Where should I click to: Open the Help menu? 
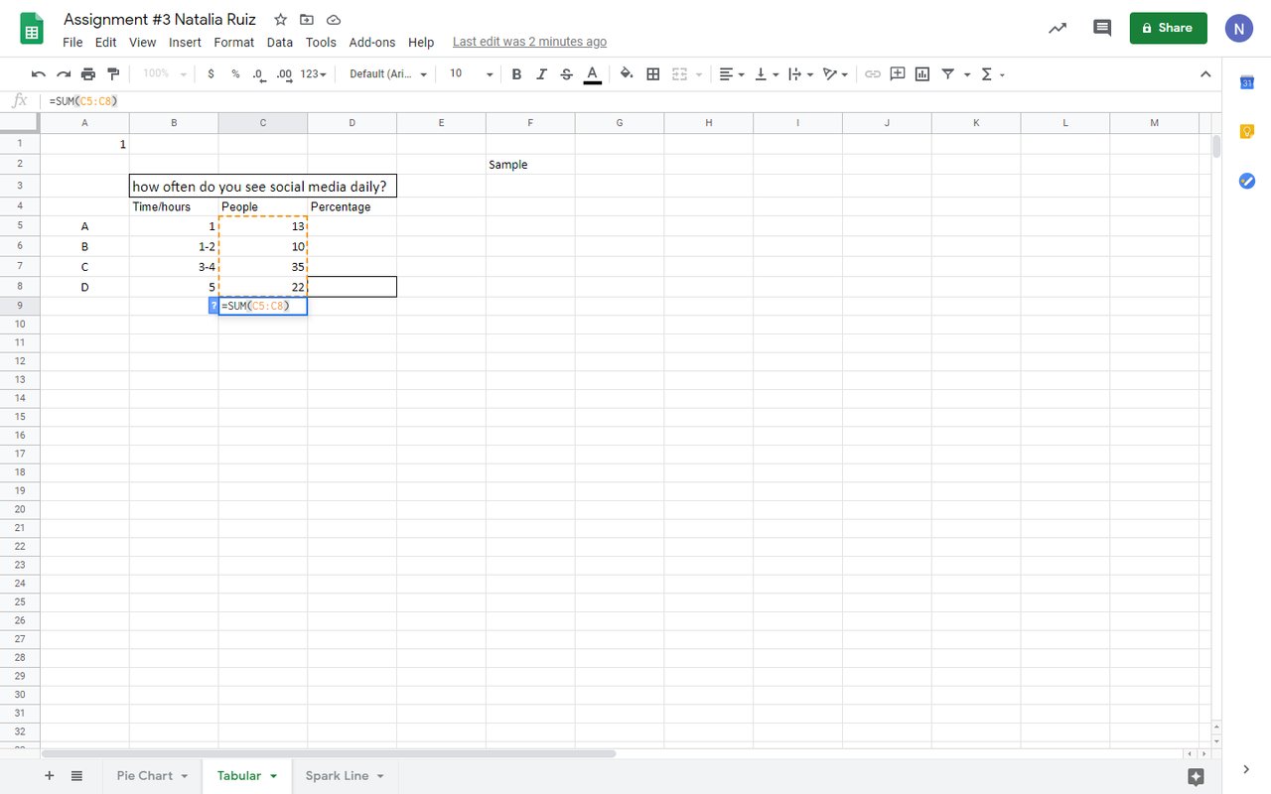[x=421, y=43]
